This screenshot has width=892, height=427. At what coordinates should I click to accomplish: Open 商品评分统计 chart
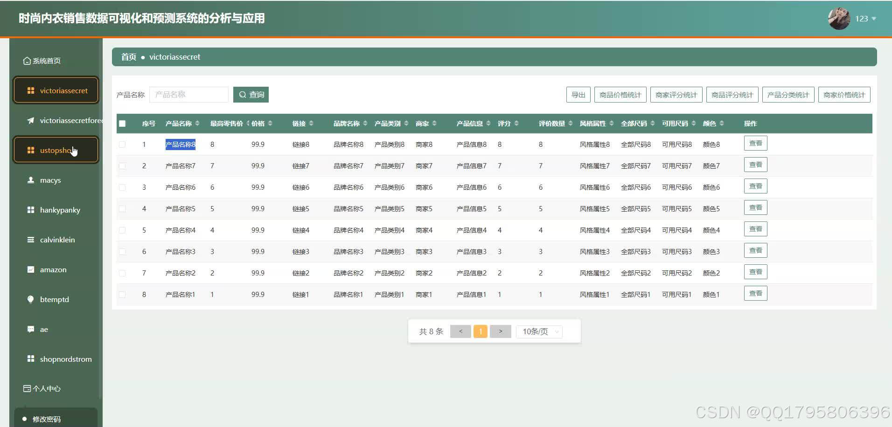coord(732,95)
